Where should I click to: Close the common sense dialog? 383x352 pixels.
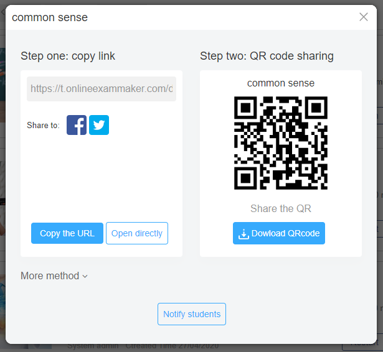(x=364, y=17)
